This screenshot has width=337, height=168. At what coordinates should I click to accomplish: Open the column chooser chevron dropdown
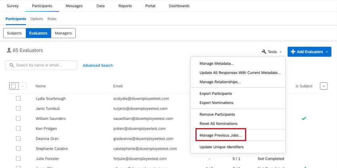pyautogui.click(x=324, y=86)
